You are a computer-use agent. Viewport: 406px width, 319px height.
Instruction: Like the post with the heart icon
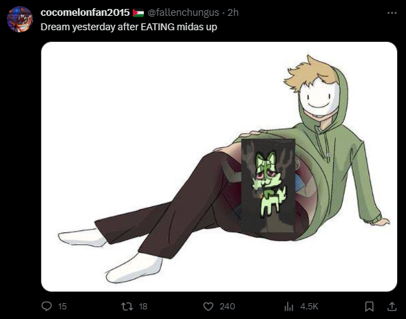tap(209, 307)
